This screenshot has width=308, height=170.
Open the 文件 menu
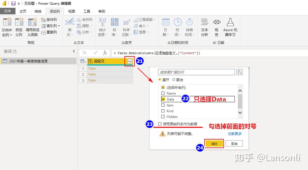tap(8, 11)
